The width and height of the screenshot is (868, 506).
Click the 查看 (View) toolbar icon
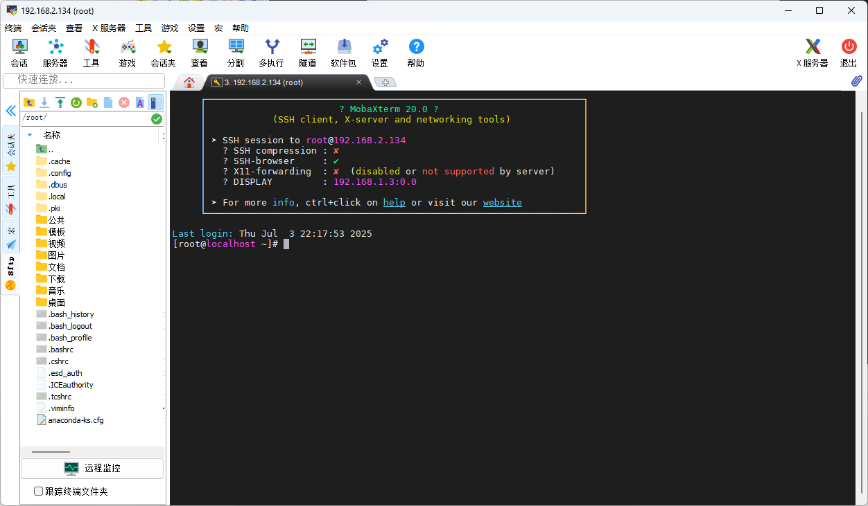pos(200,53)
